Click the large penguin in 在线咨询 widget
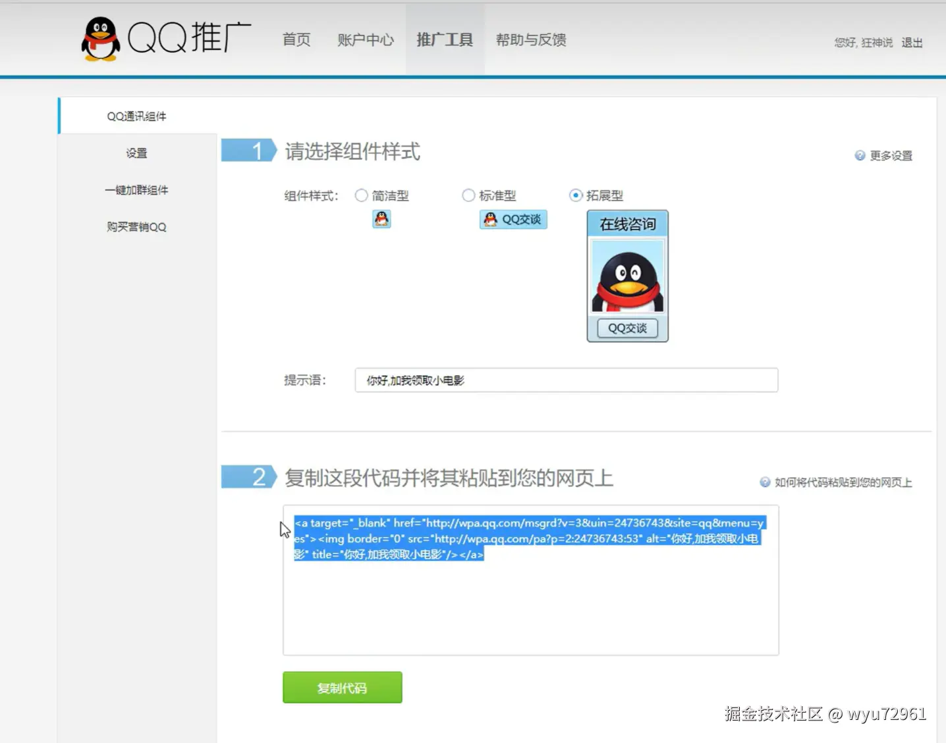The height and width of the screenshot is (743, 946). [628, 276]
